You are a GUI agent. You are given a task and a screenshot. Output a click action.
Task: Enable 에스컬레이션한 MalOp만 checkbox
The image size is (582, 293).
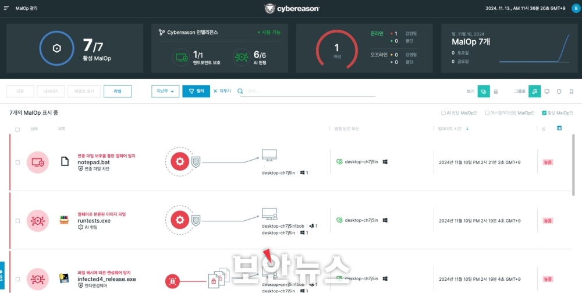click(x=487, y=113)
